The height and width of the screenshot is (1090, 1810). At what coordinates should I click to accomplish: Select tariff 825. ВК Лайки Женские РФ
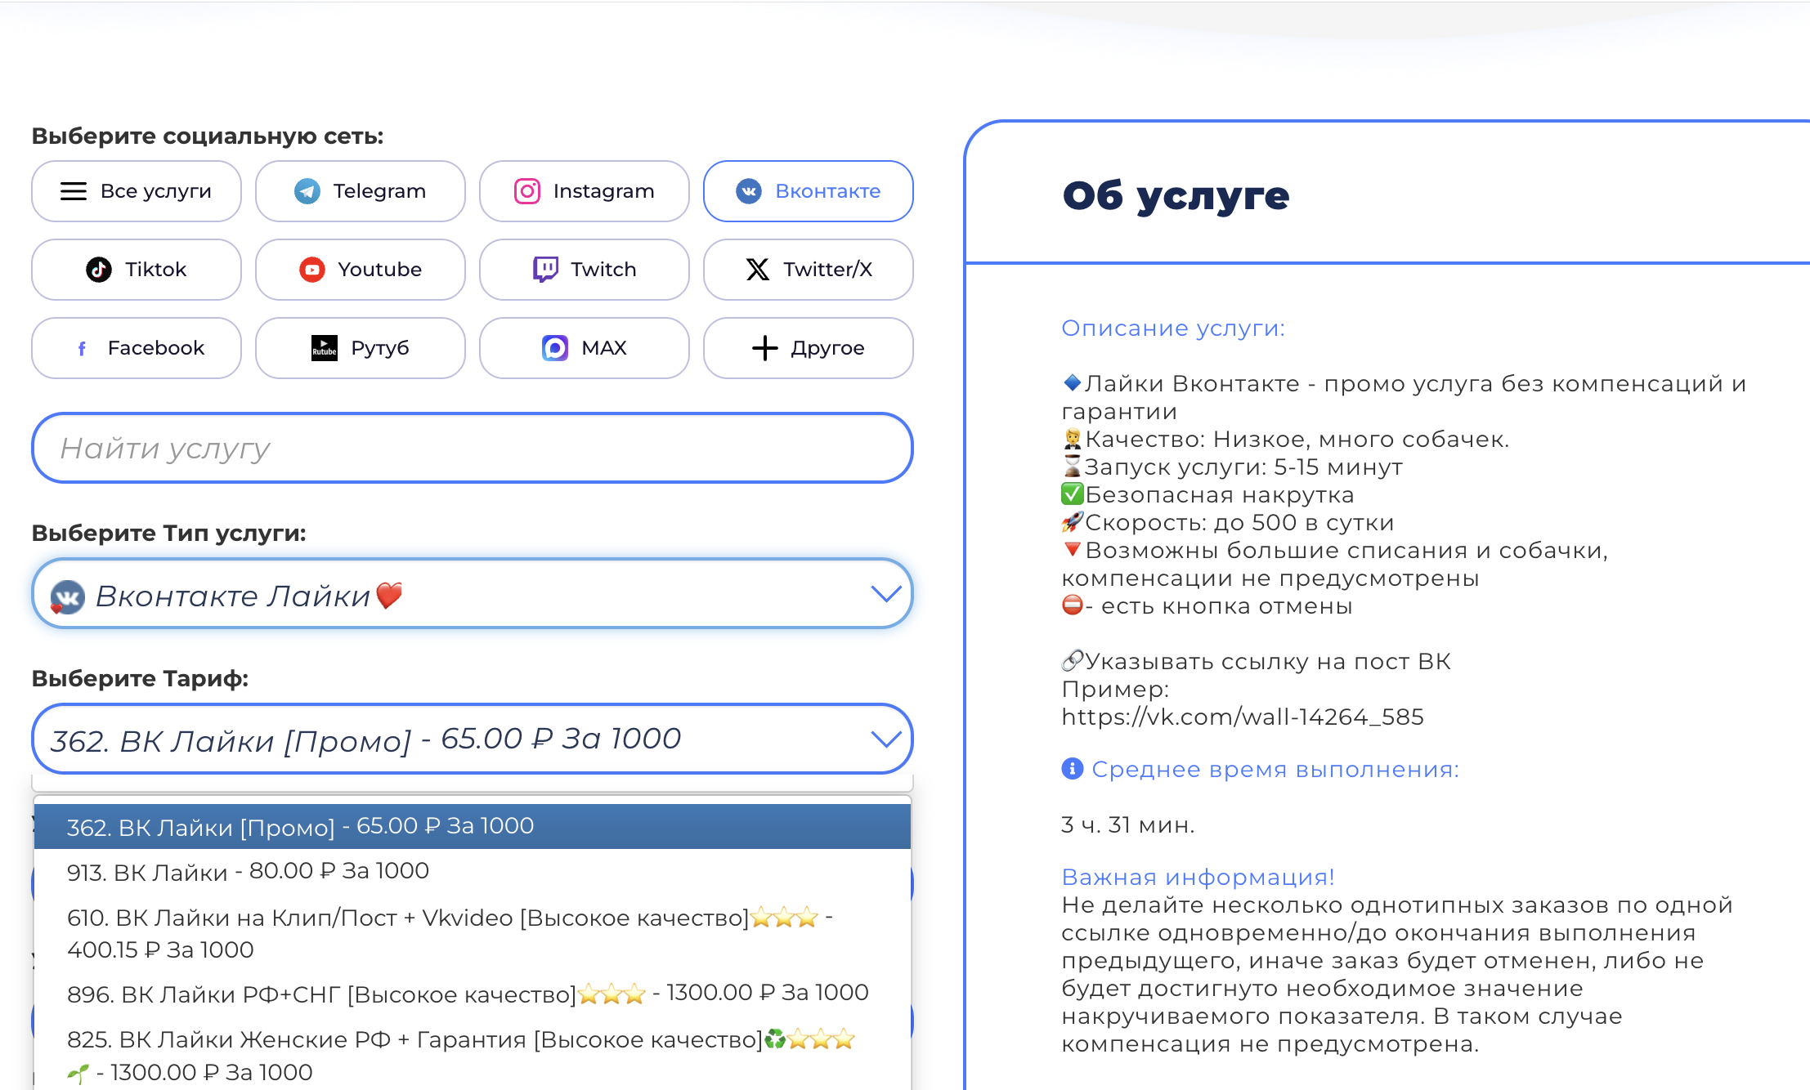point(473,1055)
